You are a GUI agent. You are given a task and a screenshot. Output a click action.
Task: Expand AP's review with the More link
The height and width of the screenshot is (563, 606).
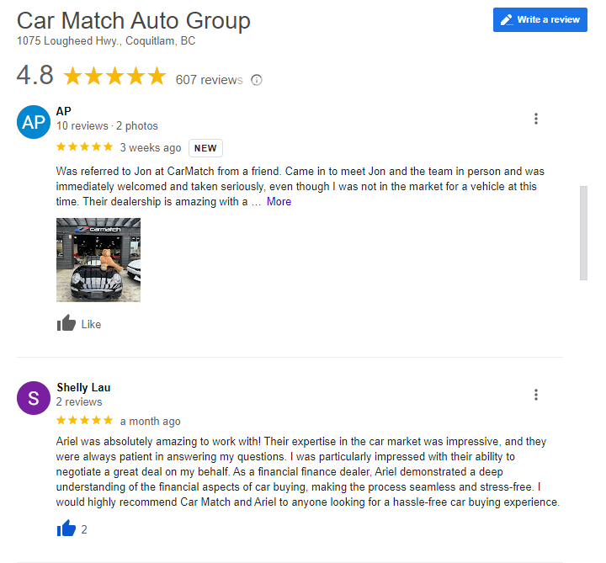279,202
